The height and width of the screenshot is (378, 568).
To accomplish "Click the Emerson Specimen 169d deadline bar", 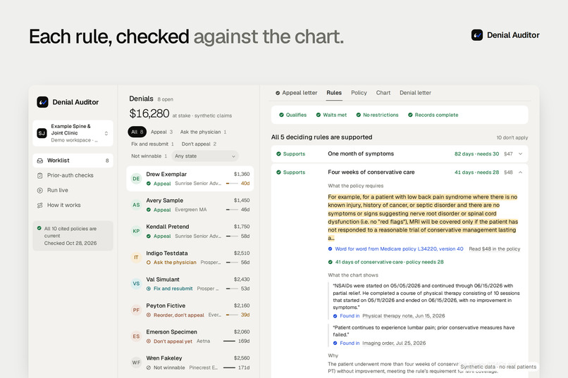I will pos(229,341).
